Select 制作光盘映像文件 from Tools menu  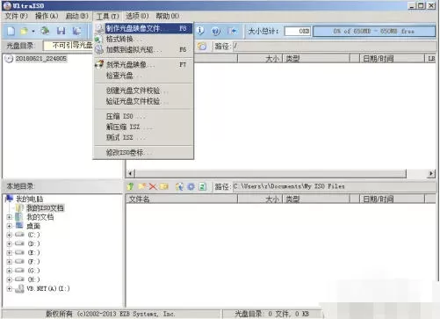coord(143,28)
